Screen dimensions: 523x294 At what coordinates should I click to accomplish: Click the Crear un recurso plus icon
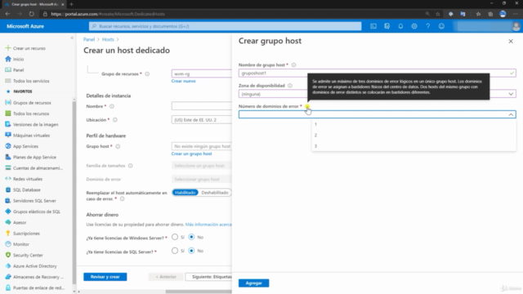(x=8, y=48)
